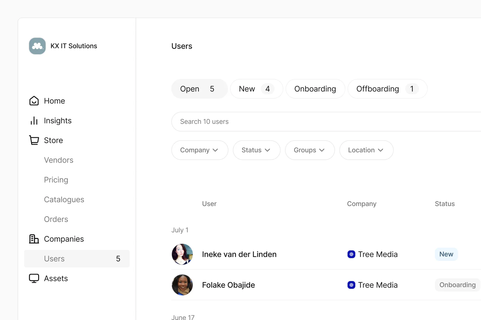Select the Assets monitor icon
The image size is (481, 320).
point(34,278)
